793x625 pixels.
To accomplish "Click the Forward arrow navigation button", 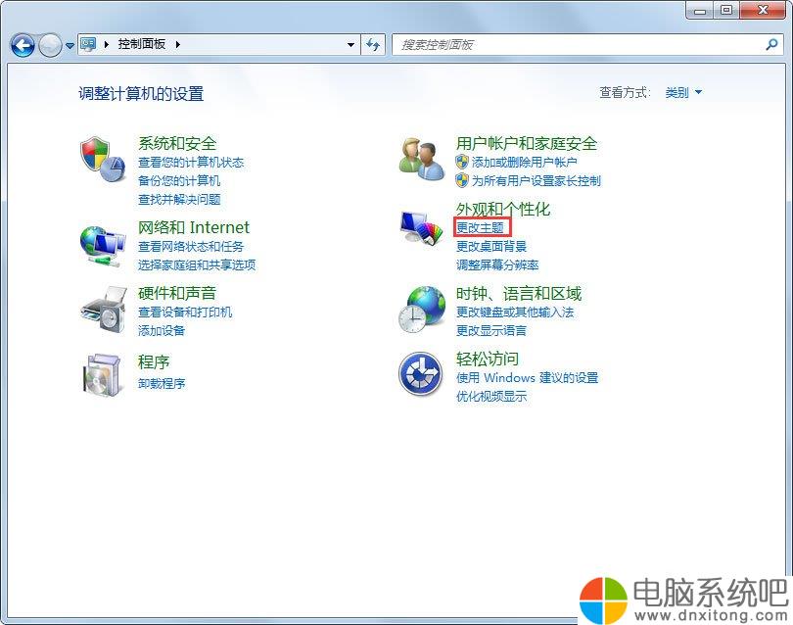I will (x=50, y=45).
